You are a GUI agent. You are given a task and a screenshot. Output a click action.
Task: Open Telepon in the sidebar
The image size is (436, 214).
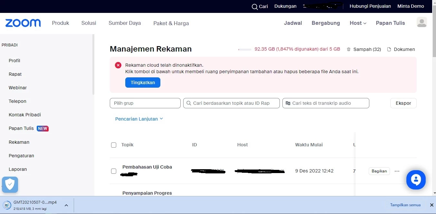point(17,101)
